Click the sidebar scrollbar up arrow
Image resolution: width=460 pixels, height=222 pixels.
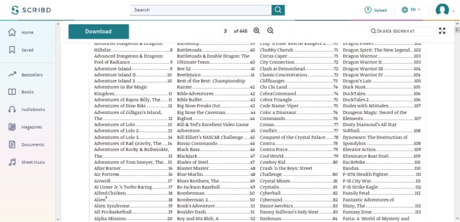pos(57,24)
